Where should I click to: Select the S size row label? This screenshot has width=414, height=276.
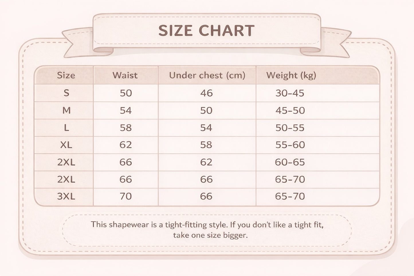click(x=66, y=93)
